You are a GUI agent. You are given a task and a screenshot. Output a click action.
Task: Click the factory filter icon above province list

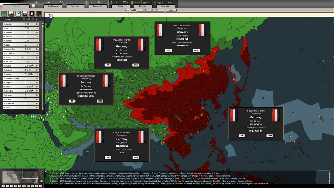[28, 19]
